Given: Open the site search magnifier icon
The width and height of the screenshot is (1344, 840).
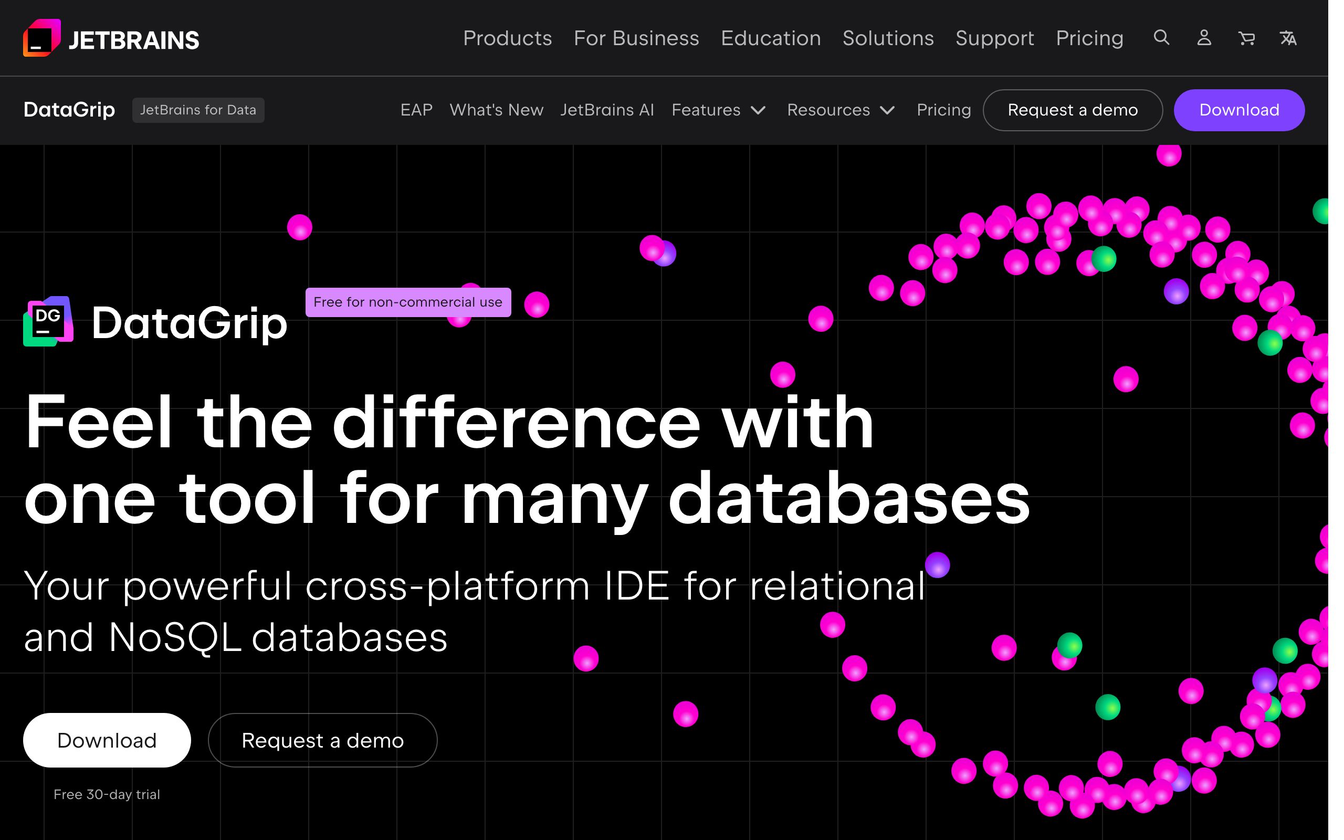Looking at the screenshot, I should click(x=1161, y=38).
